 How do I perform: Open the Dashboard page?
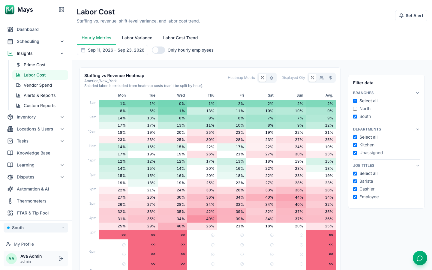click(36, 29)
